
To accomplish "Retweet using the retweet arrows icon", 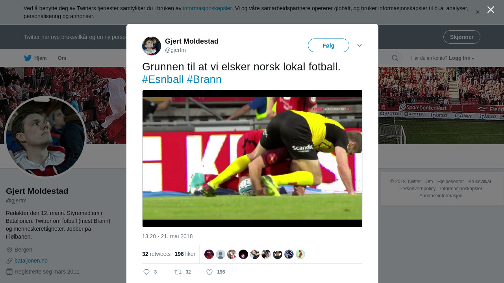I will click(178, 272).
